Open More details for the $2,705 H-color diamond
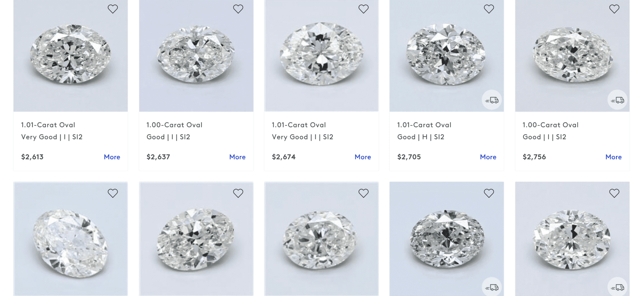 (x=488, y=157)
